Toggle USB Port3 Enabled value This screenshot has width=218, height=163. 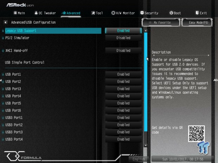(x=123, y=89)
